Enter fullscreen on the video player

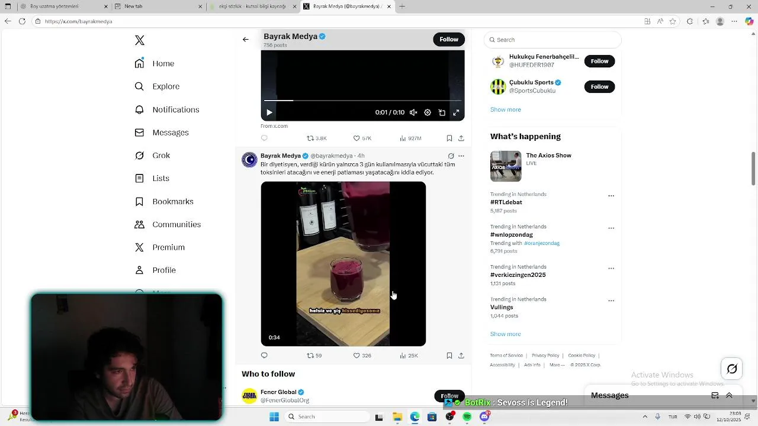point(456,112)
